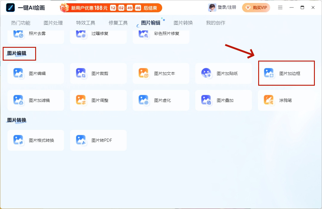322x209 pixels.
Task: Click the 图片格式转换 icon
Action: pyautogui.click(x=18, y=140)
